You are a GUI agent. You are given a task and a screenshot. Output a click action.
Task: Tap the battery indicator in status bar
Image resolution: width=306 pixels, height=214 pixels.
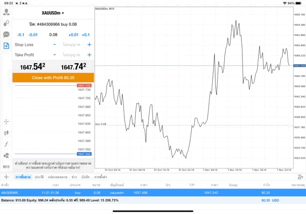pos(299,3)
